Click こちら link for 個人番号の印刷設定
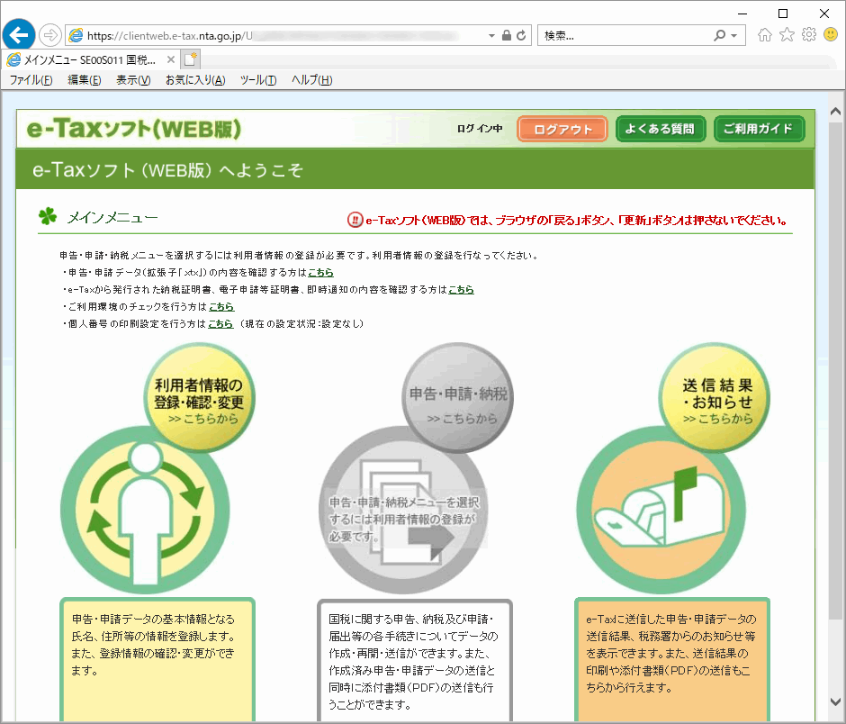Viewport: 846px width, 724px height. [220, 324]
